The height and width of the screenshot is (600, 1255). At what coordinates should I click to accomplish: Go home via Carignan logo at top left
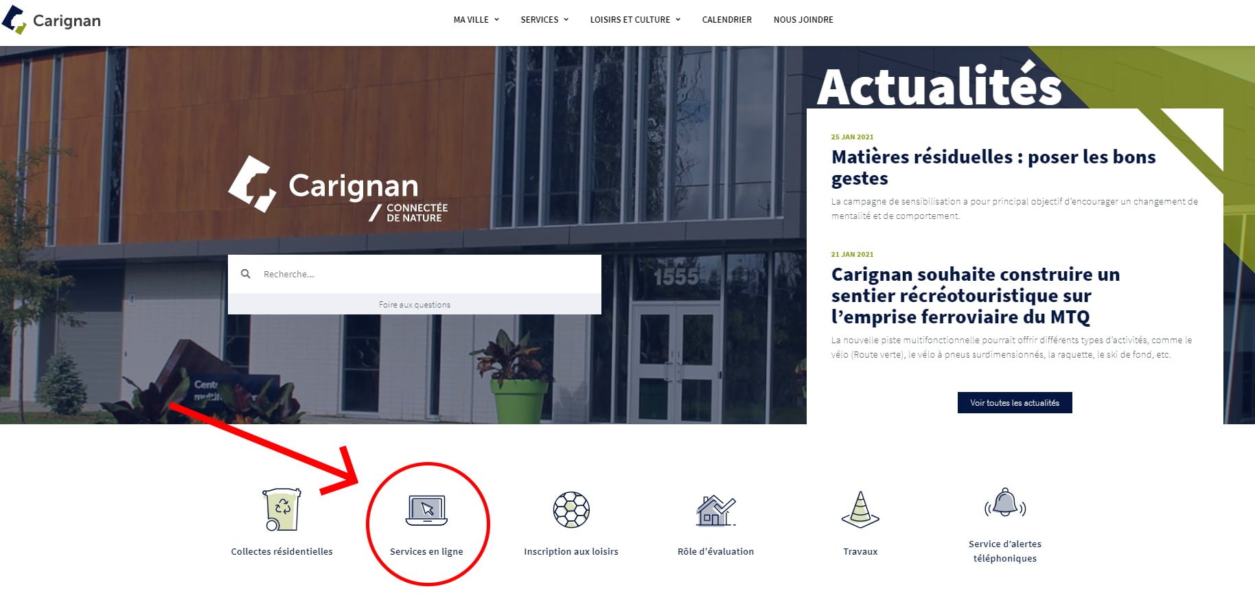click(x=51, y=20)
